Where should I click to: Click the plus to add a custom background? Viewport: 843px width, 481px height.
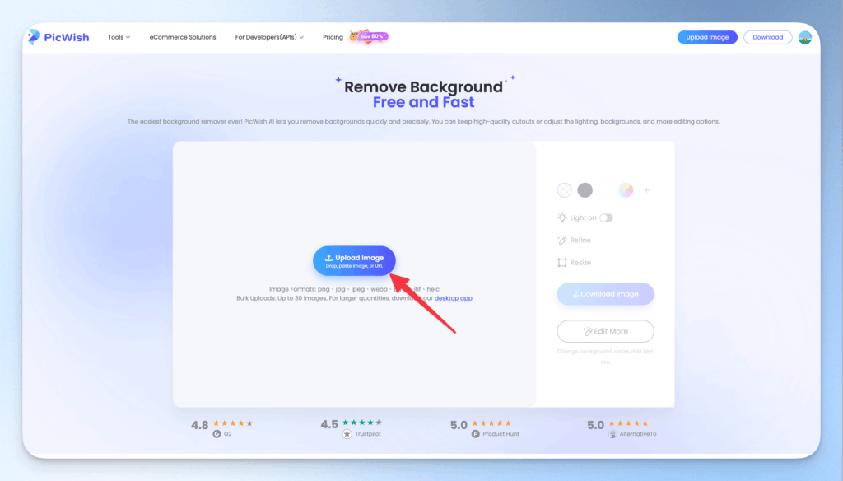coord(646,190)
